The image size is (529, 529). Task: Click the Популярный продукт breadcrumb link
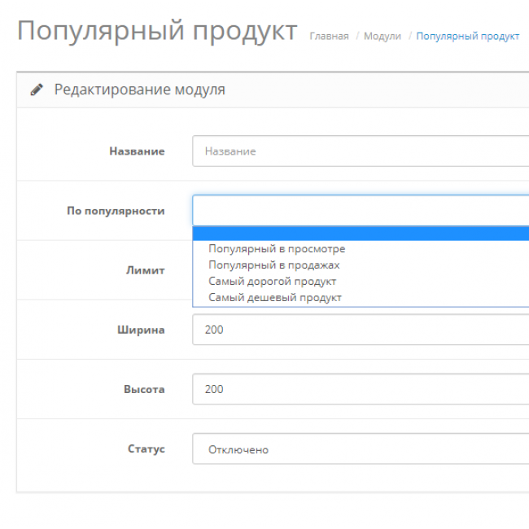pos(467,37)
